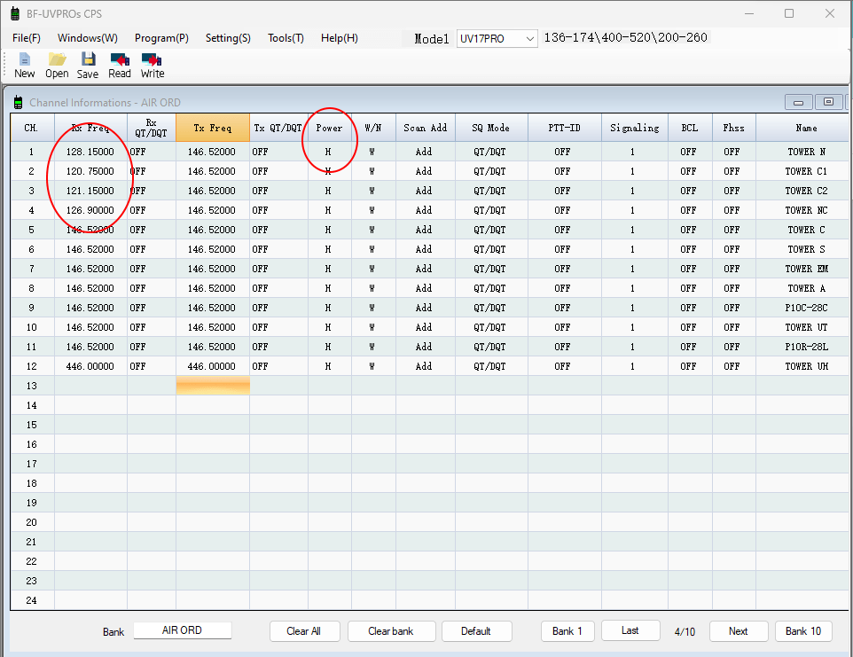Screen dimensions: 853x657
Task: Click the AIR ORD bank name field
Action: click(182, 630)
